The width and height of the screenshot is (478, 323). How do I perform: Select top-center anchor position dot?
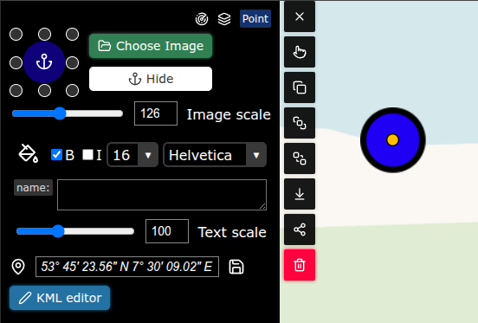click(44, 34)
